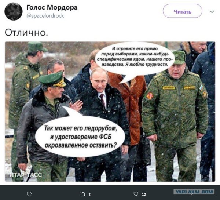
Task: Visit the @spacelordrock handle link
Action: [x=45, y=15]
